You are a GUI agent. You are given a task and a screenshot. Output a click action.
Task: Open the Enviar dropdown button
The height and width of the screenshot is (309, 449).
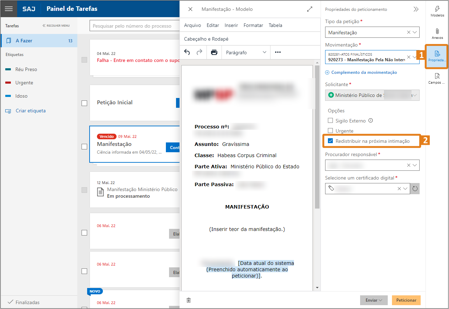click(x=374, y=300)
